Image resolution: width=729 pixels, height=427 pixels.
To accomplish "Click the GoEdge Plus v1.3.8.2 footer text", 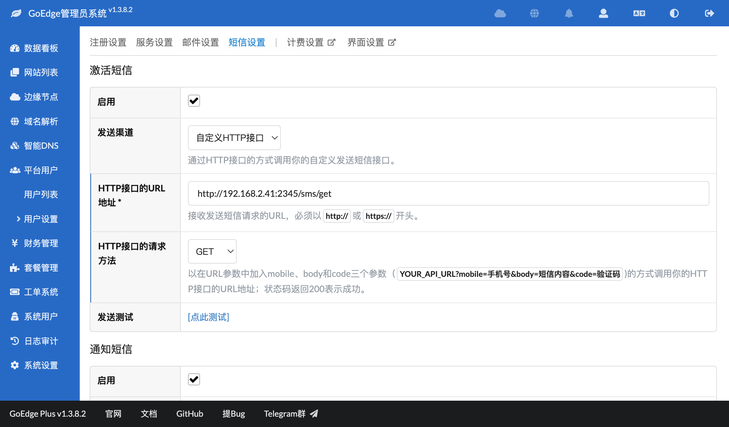I will [48, 413].
